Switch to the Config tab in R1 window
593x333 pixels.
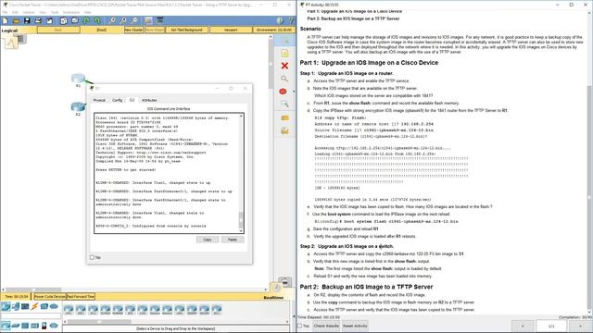click(x=118, y=100)
